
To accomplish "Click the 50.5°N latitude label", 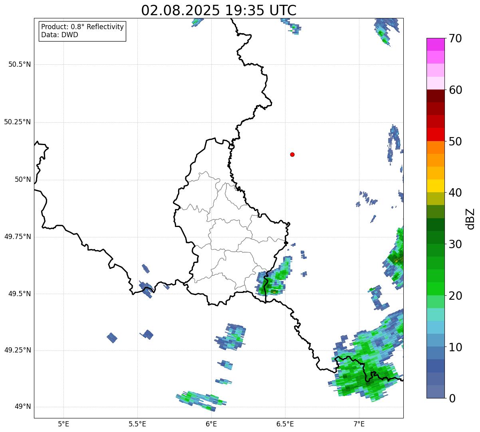I will coord(20,64).
